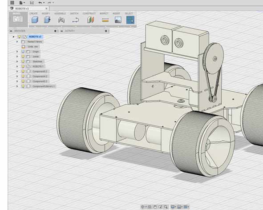Open the CREATE menu in toolbar
The width and height of the screenshot is (263, 210).
point(33,13)
